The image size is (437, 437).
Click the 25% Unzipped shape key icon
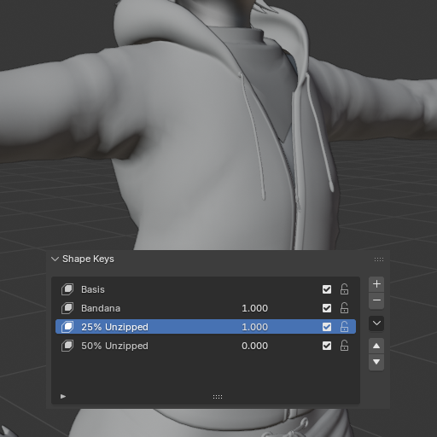(x=67, y=327)
